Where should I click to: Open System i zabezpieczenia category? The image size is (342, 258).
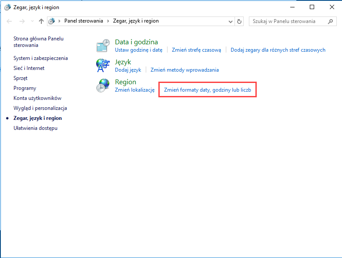pos(40,58)
